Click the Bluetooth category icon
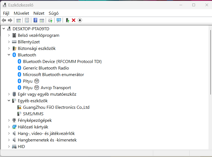 tap(14, 55)
